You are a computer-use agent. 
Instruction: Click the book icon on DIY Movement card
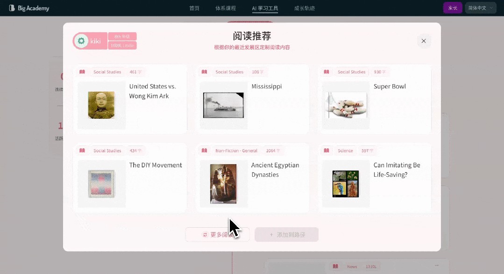click(82, 151)
